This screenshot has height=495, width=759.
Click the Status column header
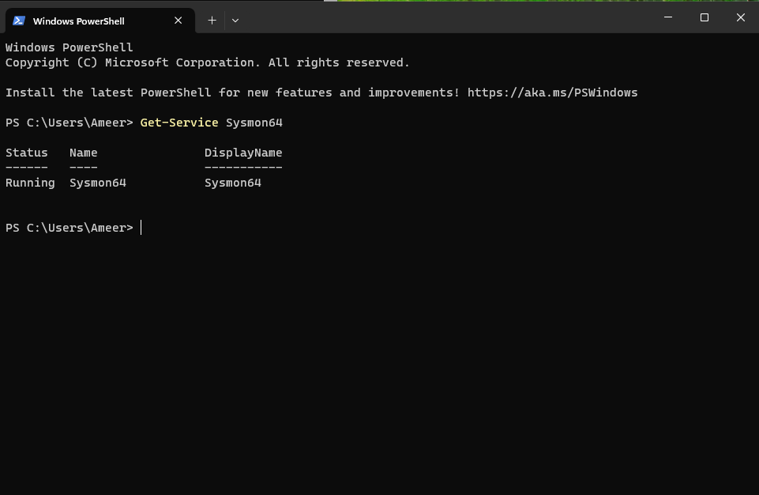26,153
